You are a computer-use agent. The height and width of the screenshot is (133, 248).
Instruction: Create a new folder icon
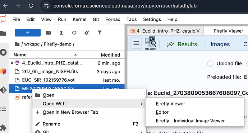coord(49,33)
